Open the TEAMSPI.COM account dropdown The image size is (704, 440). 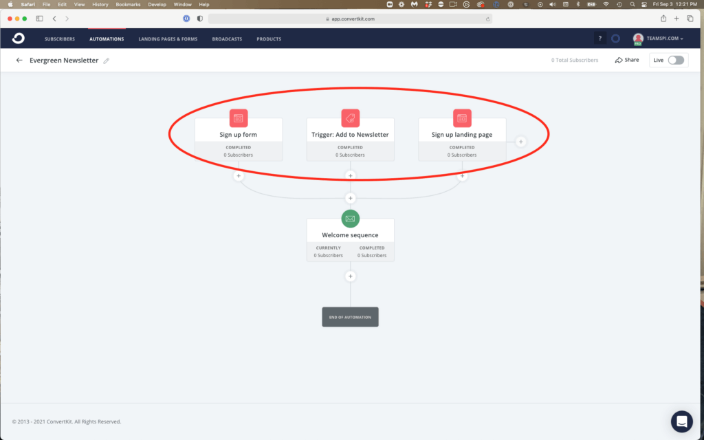coord(659,38)
